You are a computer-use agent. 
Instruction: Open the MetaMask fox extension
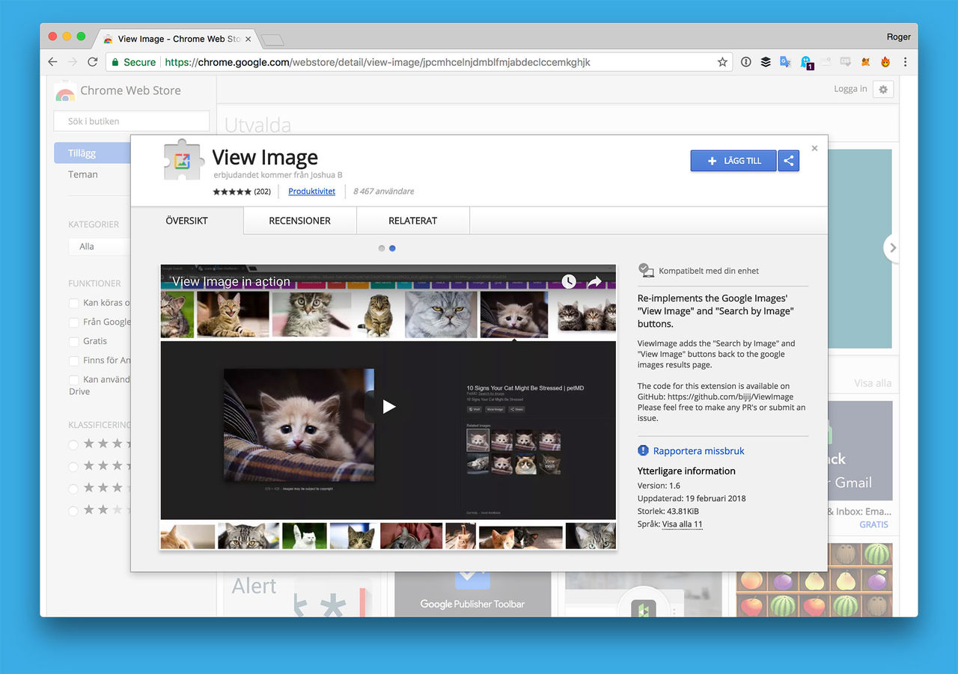click(865, 62)
